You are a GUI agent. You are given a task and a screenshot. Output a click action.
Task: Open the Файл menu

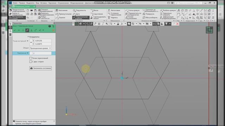(x=15, y=3)
